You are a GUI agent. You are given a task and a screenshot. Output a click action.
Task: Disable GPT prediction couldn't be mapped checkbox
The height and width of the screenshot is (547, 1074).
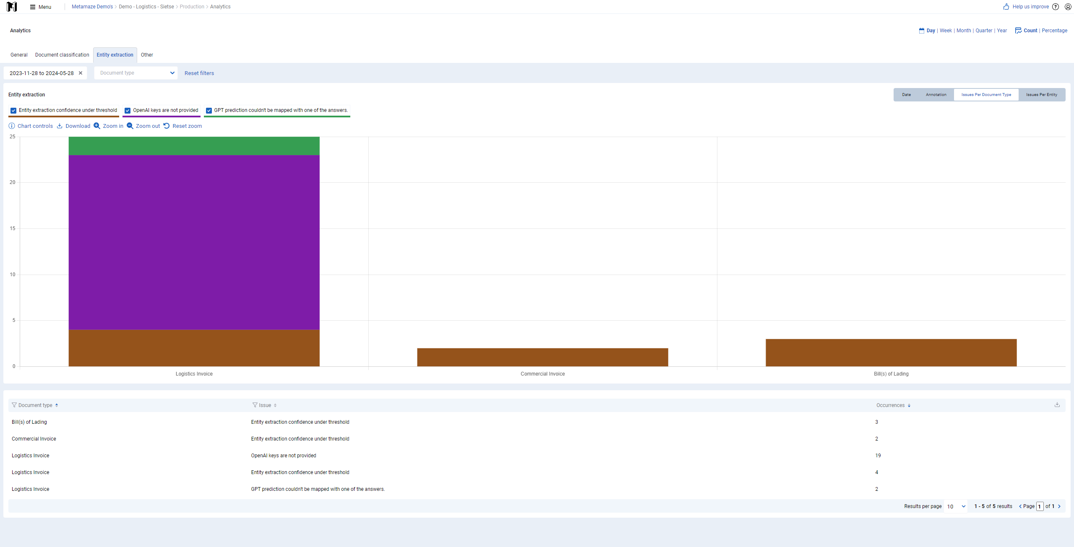click(x=209, y=111)
